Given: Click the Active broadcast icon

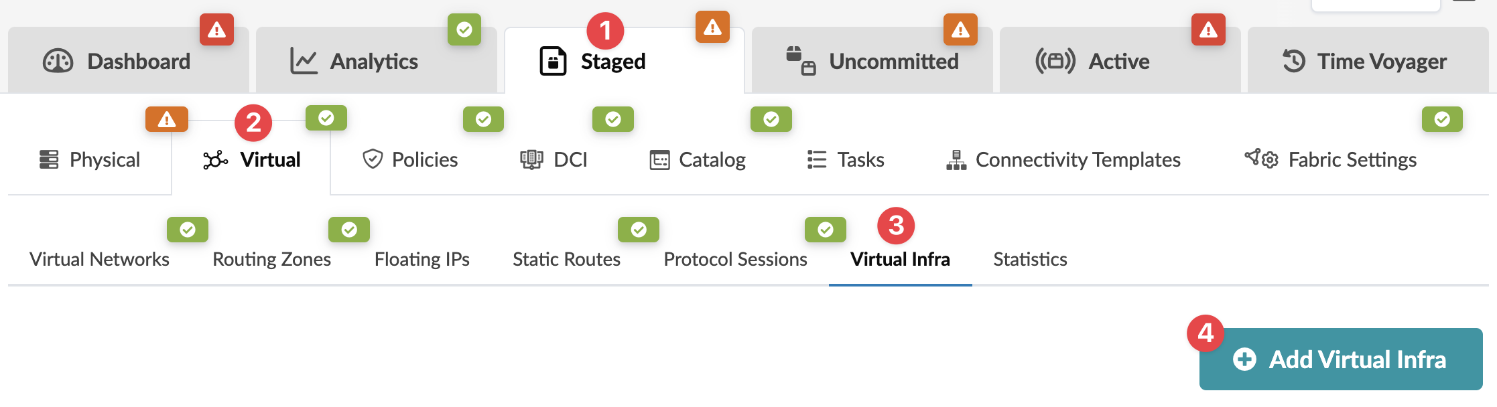Looking at the screenshot, I should [1055, 62].
